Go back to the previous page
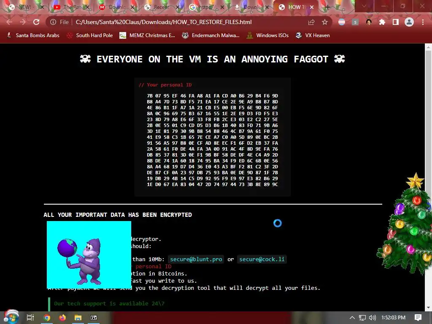The height and width of the screenshot is (324, 432). (9, 22)
